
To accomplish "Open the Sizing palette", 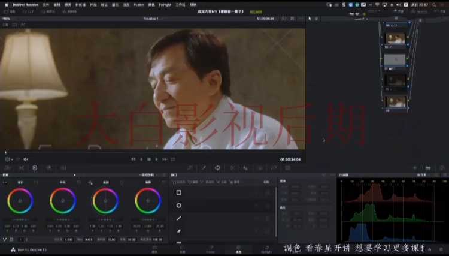I will coord(274,168).
